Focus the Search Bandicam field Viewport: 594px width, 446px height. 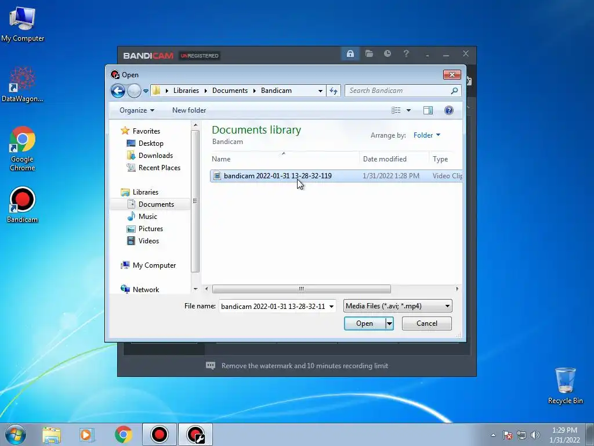coord(398,91)
